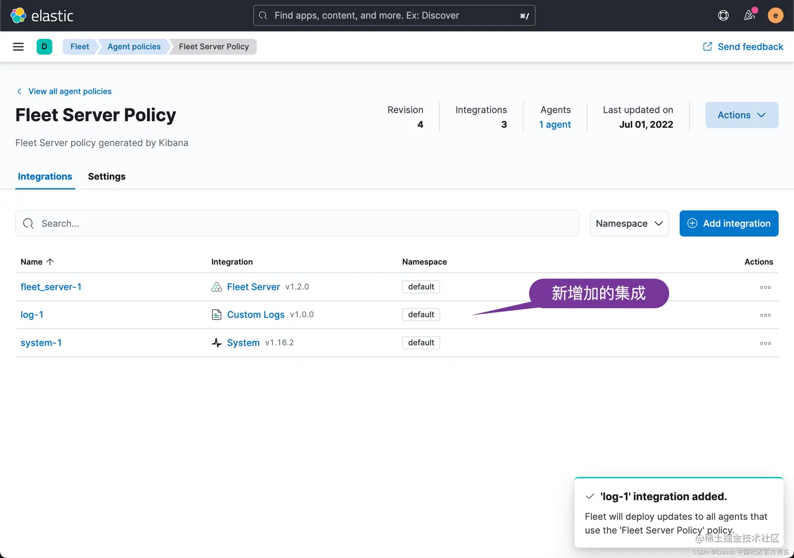The image size is (794, 558).
Task: Click the Elastic logo
Action: tap(42, 16)
